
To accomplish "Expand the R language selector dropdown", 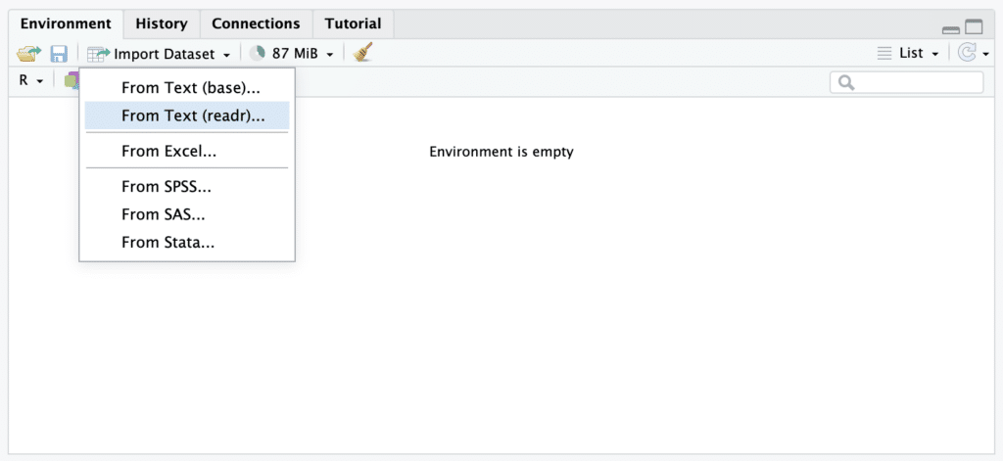I will (x=31, y=81).
